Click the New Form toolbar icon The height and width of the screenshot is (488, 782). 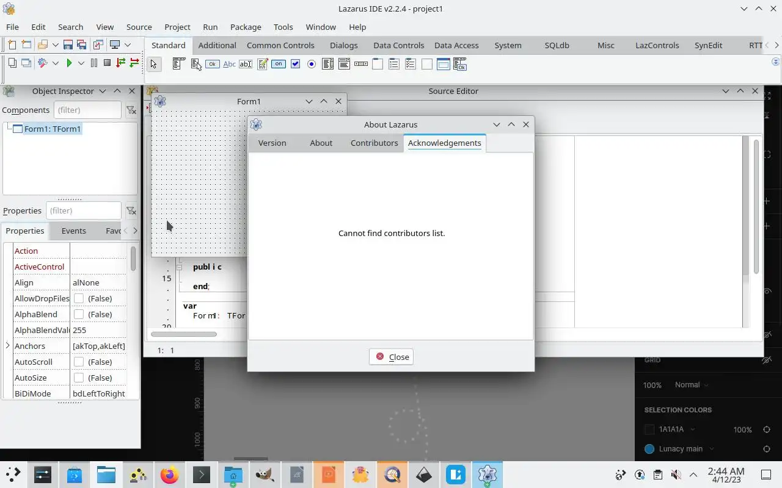tap(26, 45)
